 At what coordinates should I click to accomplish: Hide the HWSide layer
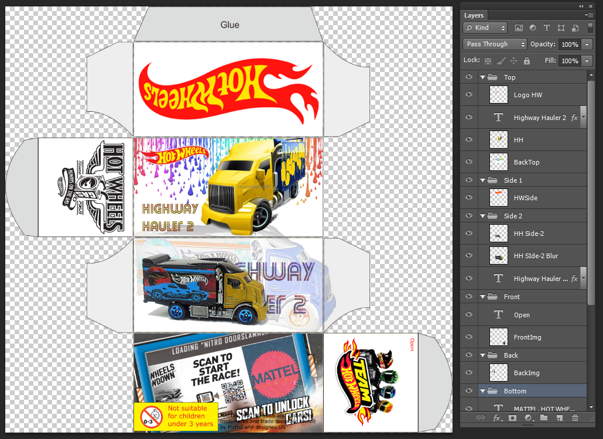(x=469, y=197)
